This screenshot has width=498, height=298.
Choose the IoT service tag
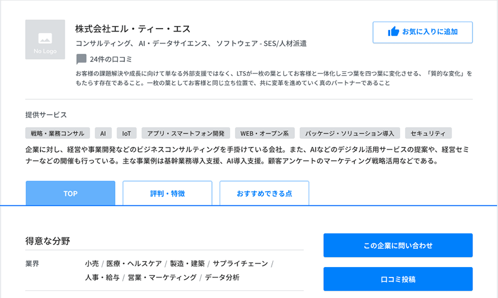pos(127,134)
